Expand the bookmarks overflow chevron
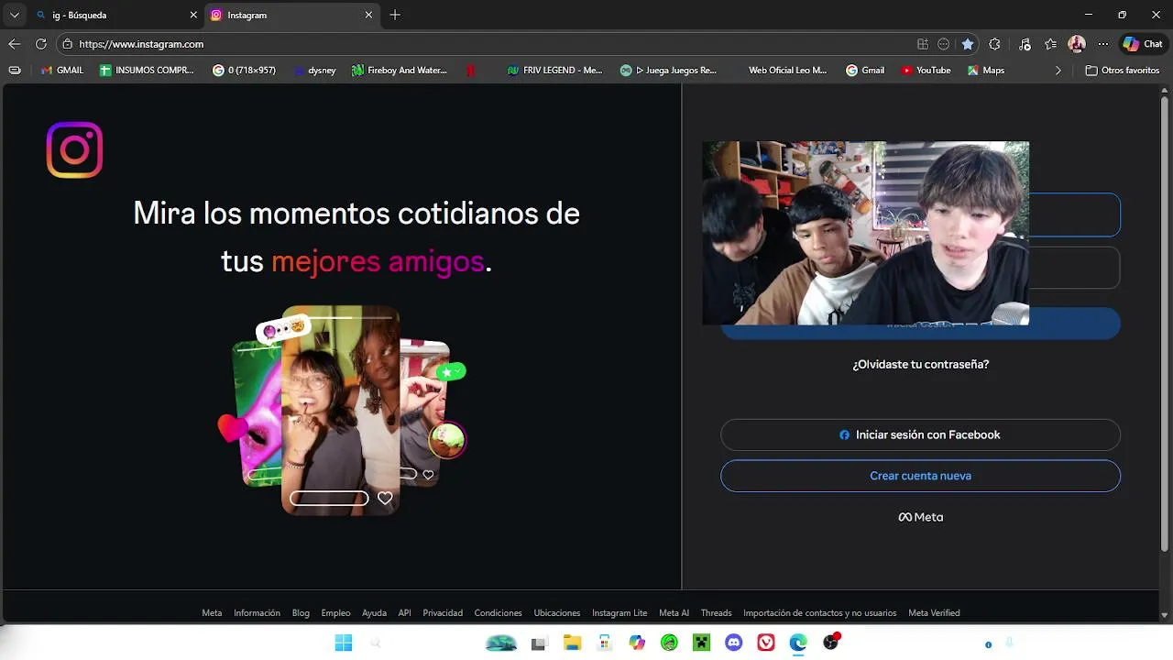 pyautogui.click(x=1058, y=71)
